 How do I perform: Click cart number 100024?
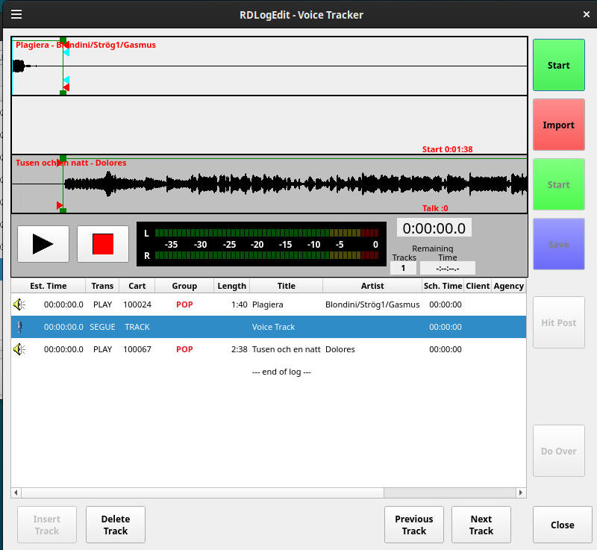137,304
